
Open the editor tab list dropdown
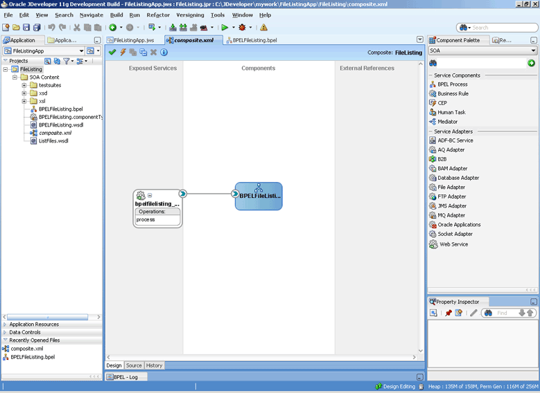point(420,40)
